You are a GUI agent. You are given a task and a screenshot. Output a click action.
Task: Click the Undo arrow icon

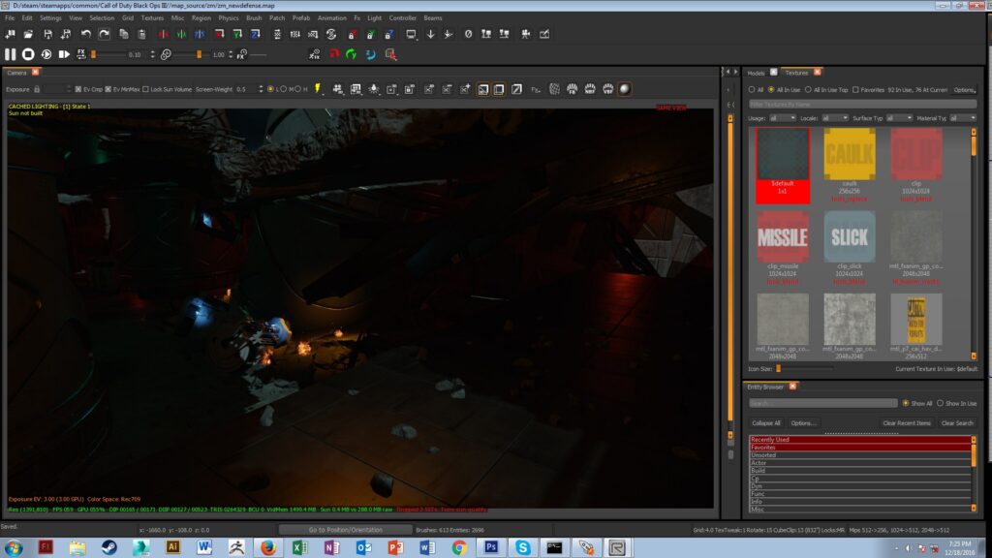86,34
